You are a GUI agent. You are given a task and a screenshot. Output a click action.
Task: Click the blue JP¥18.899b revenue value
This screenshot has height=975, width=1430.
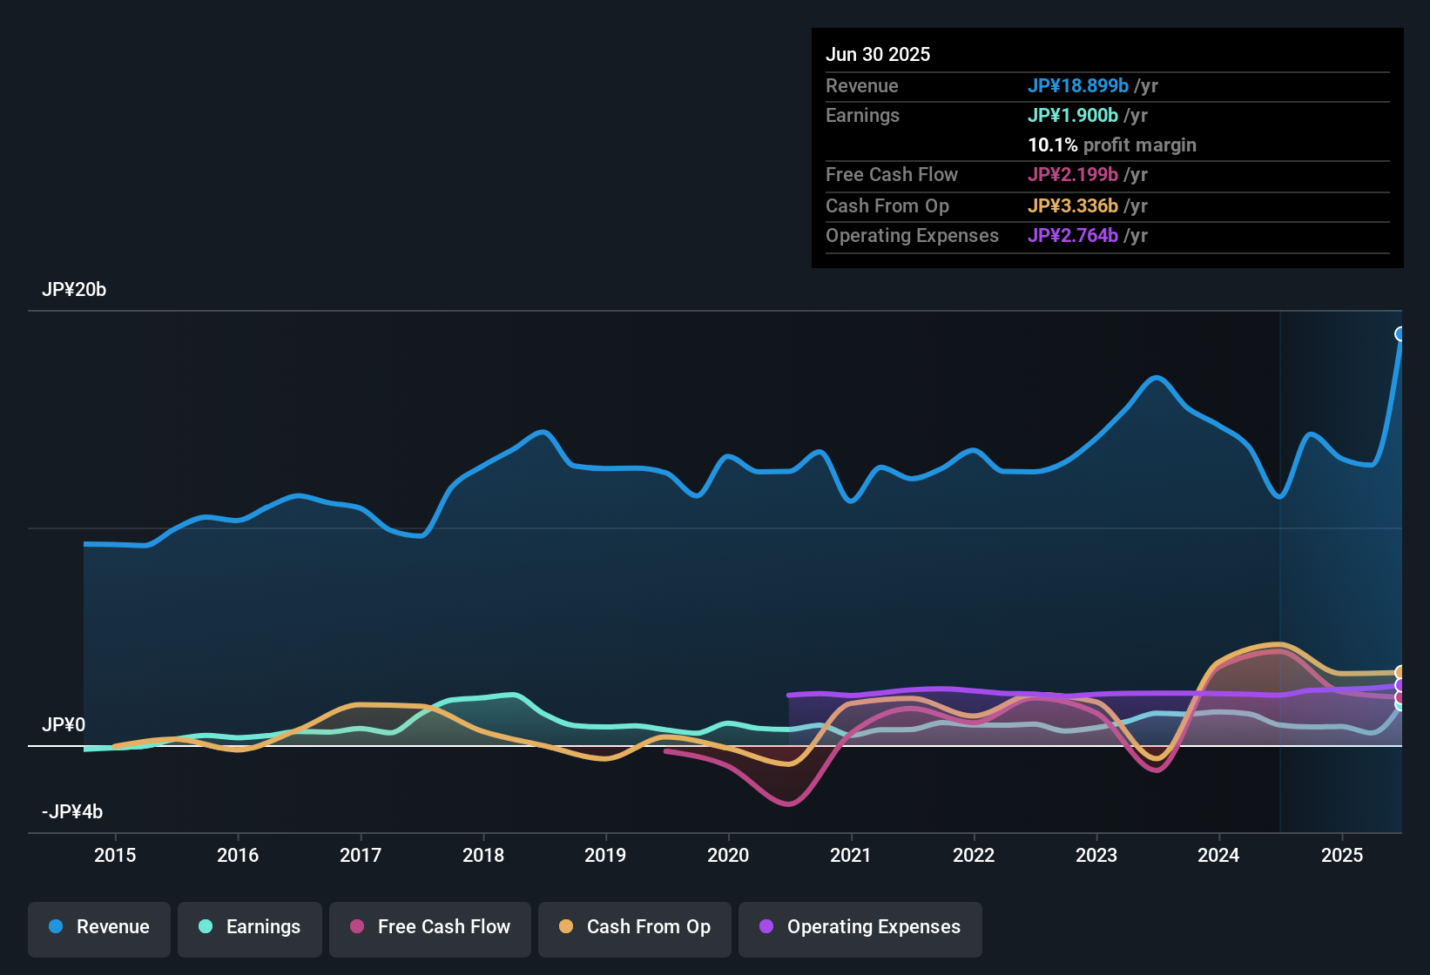1079,86
